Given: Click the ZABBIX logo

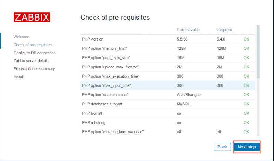Looking at the screenshot, I should tap(32, 17).
